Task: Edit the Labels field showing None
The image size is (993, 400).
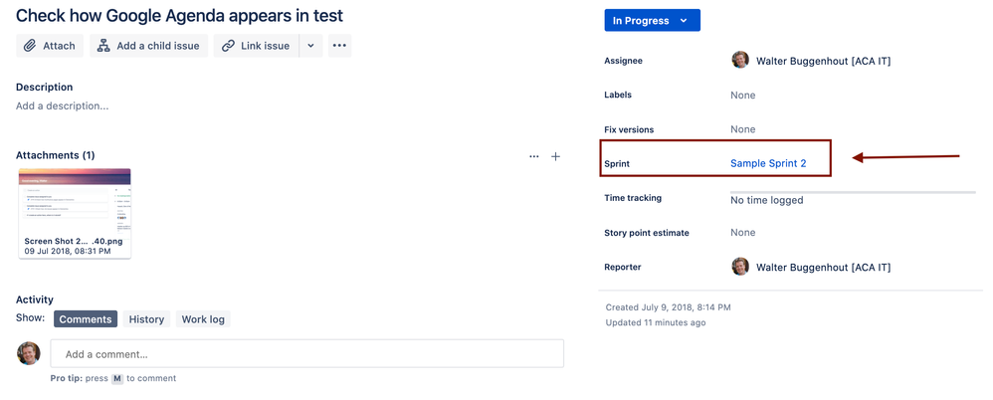Action: (743, 95)
